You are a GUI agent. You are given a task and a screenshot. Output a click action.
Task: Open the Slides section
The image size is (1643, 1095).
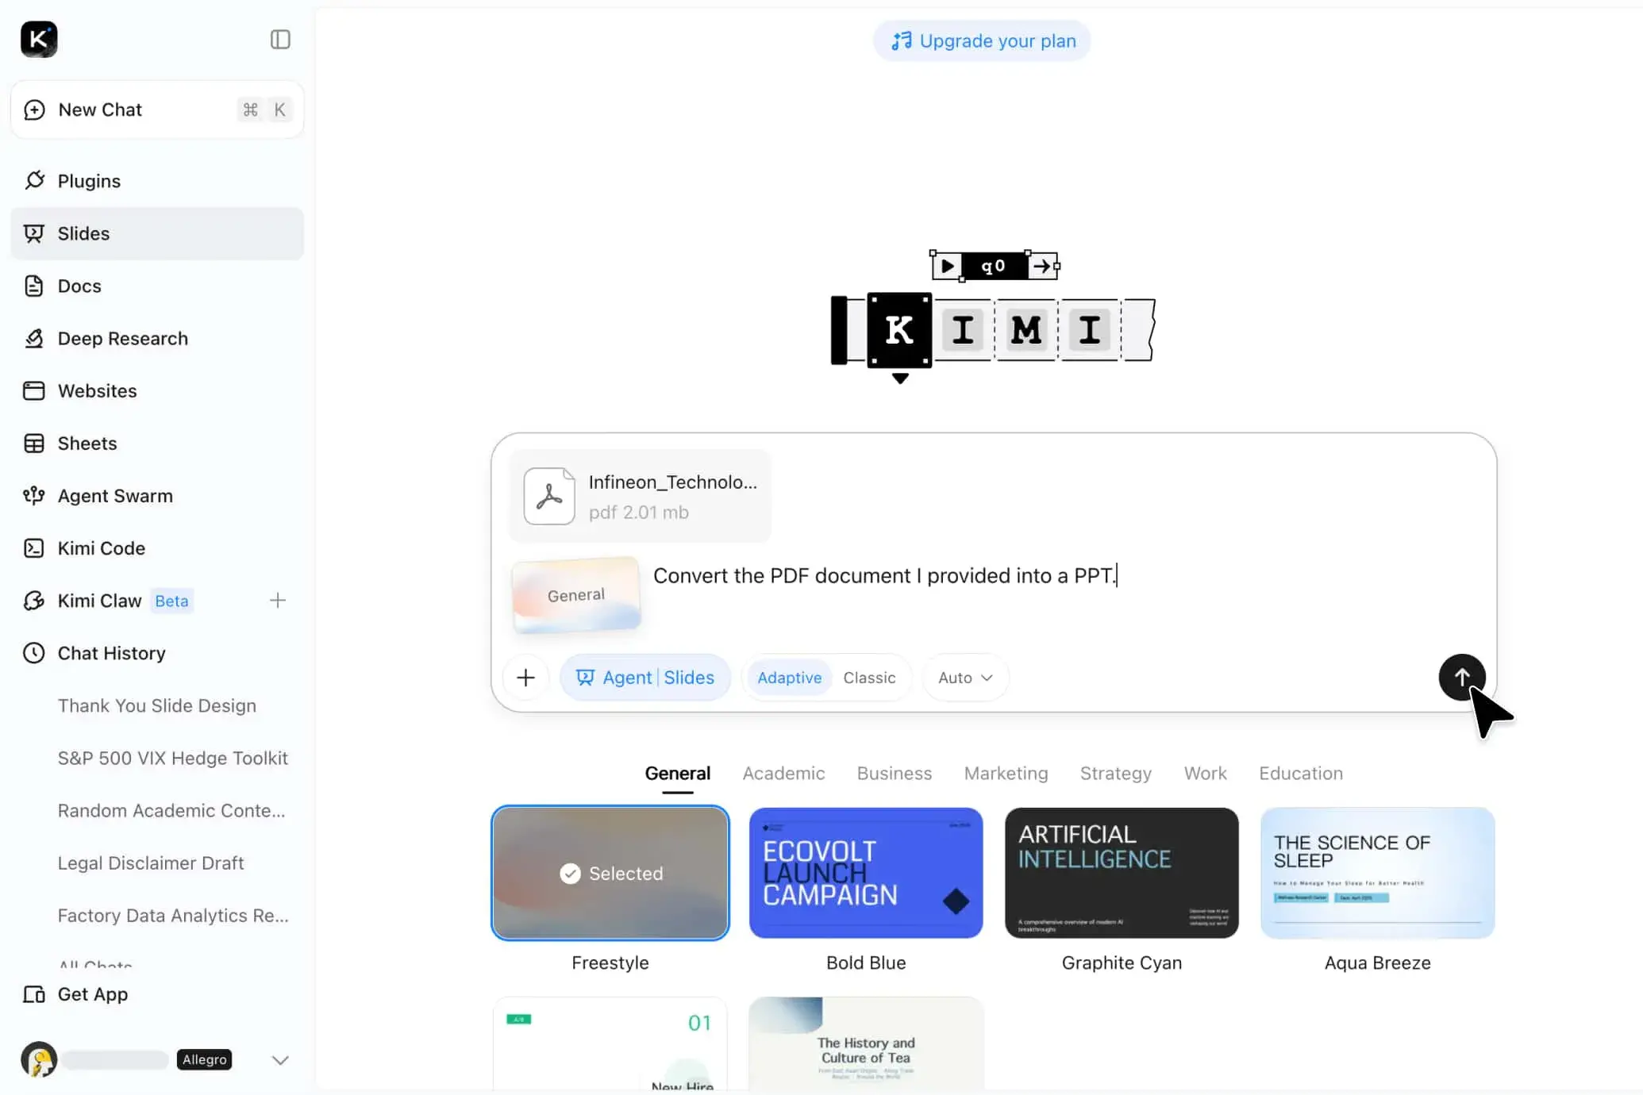pyautogui.click(x=157, y=233)
